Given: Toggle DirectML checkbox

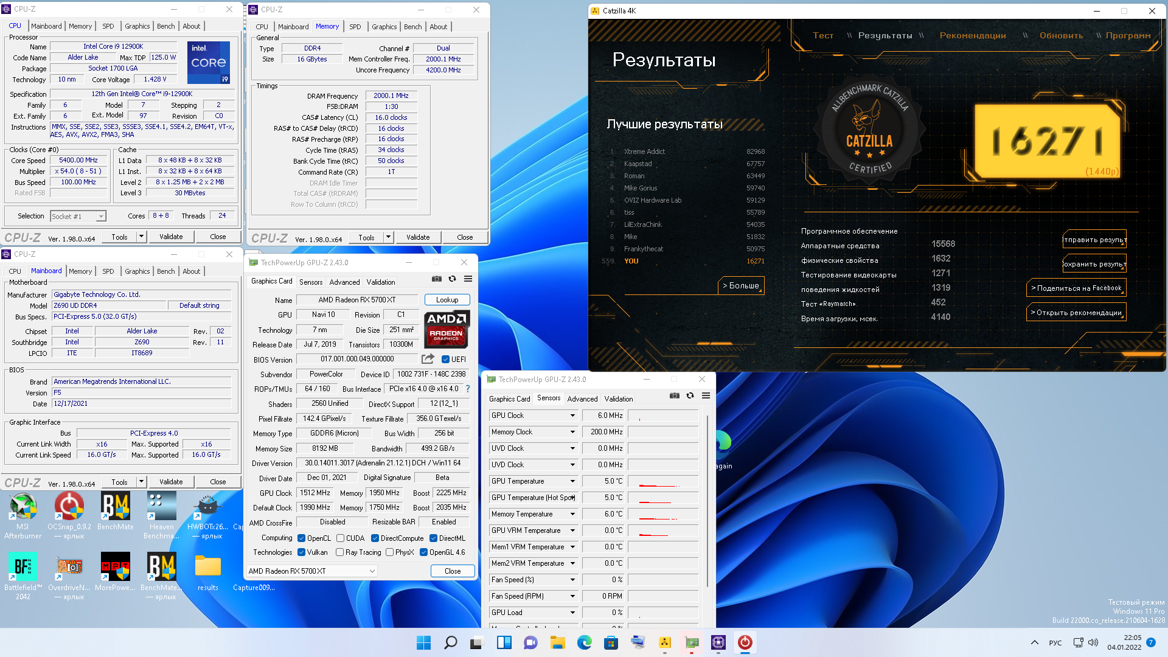Looking at the screenshot, I should 433,538.
